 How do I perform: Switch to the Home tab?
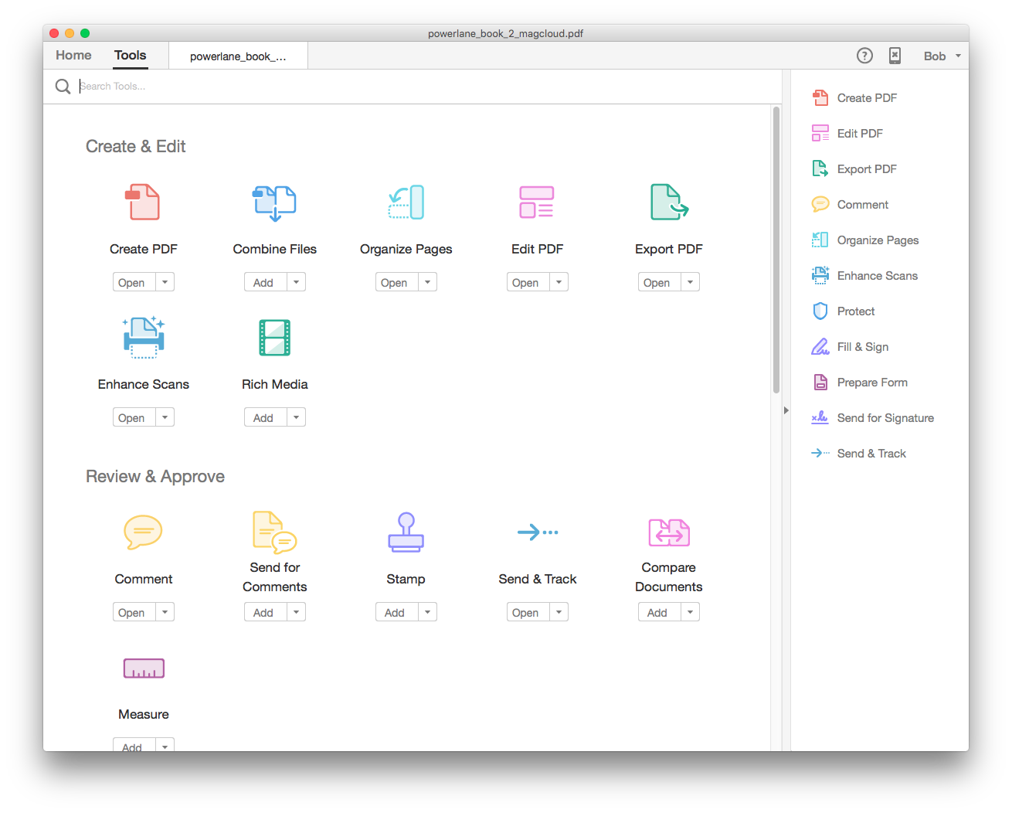coord(73,56)
